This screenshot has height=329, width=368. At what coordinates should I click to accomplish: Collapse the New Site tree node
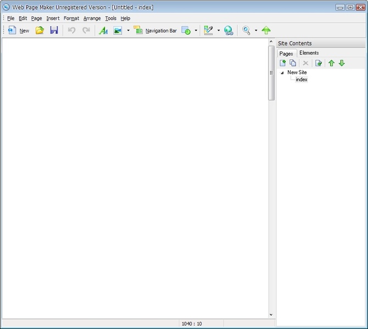click(x=282, y=72)
